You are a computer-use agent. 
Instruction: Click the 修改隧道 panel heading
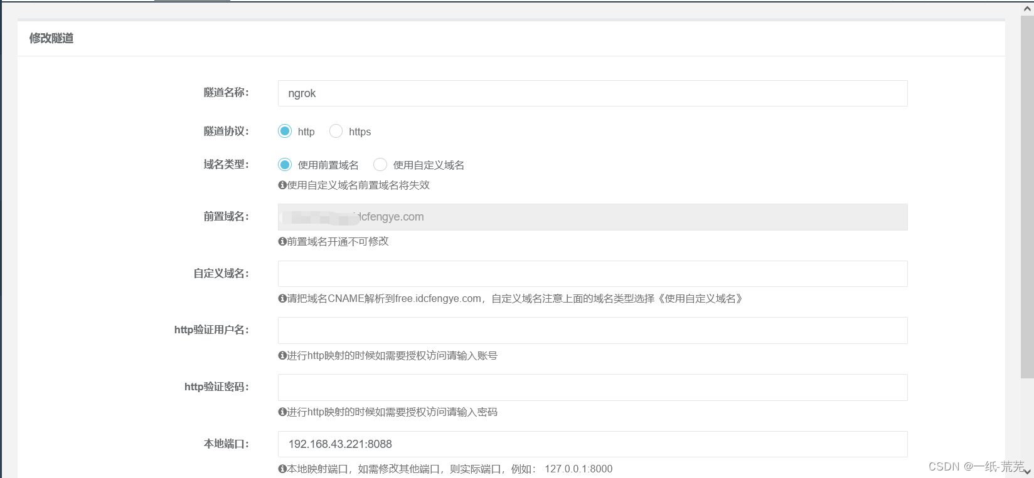coord(51,38)
